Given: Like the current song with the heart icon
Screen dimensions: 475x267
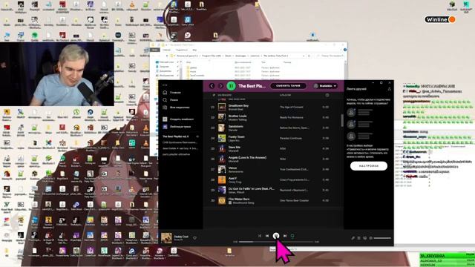Looking at the screenshot, I should click(194, 238).
